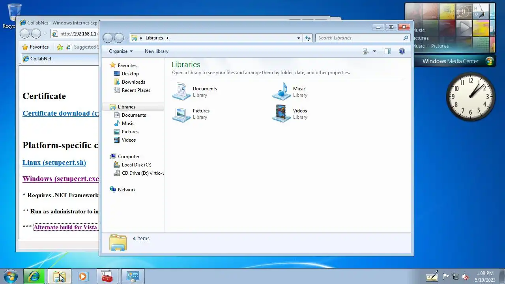Select Desktop under Favorites
The height and width of the screenshot is (284, 505).
[130, 74]
